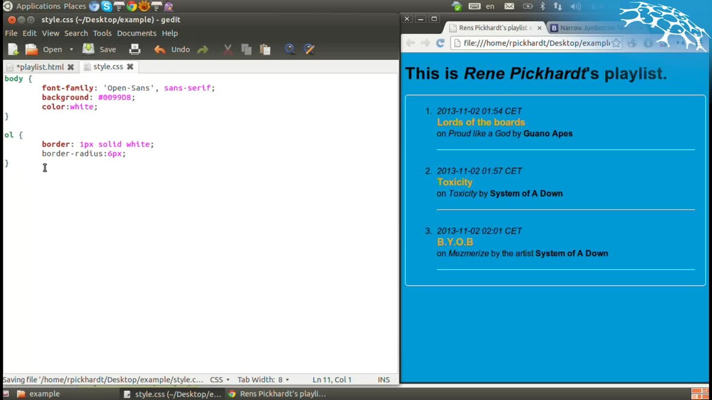Click the Cut scissors icon
Image resolution: width=712 pixels, height=400 pixels.
[228, 50]
